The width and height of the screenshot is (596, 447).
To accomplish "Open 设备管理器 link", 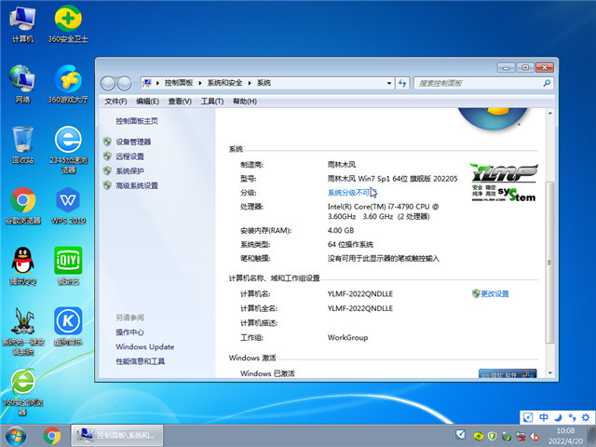I will pyautogui.click(x=133, y=142).
